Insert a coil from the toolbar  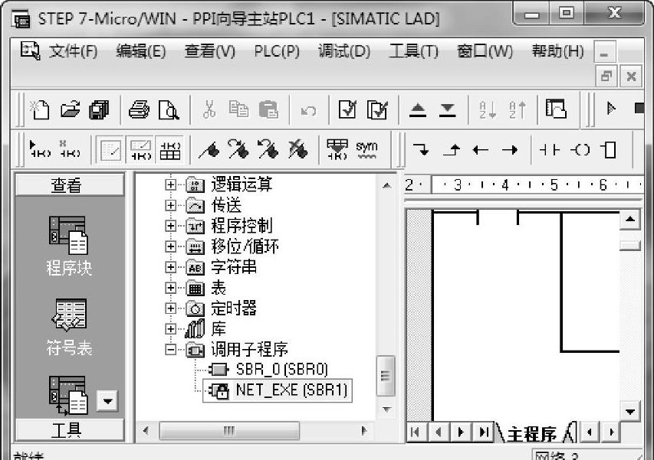pos(580,149)
